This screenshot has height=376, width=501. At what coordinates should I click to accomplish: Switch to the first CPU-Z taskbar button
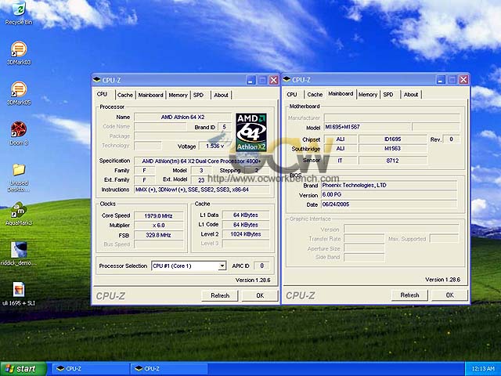[x=90, y=369]
